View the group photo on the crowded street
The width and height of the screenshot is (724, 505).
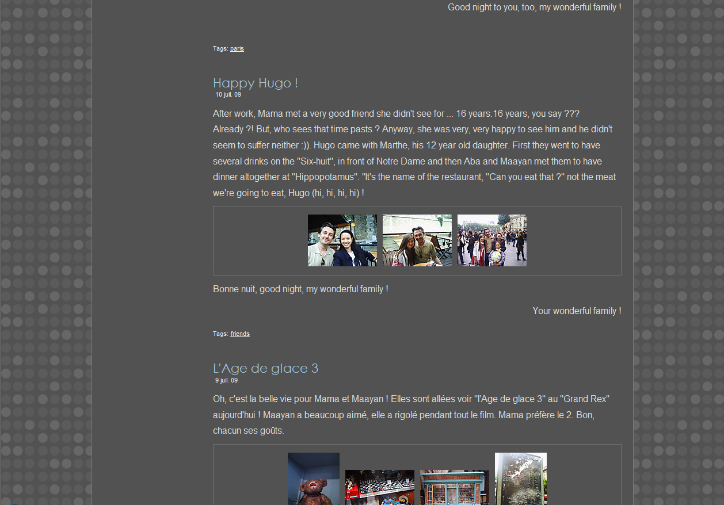click(491, 240)
